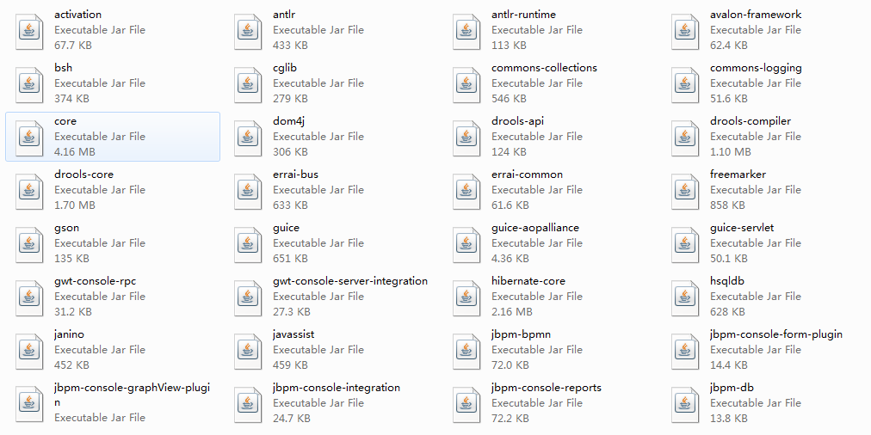The height and width of the screenshot is (435, 871).
Task: Click the file name 'drools-core'
Action: (x=83, y=175)
